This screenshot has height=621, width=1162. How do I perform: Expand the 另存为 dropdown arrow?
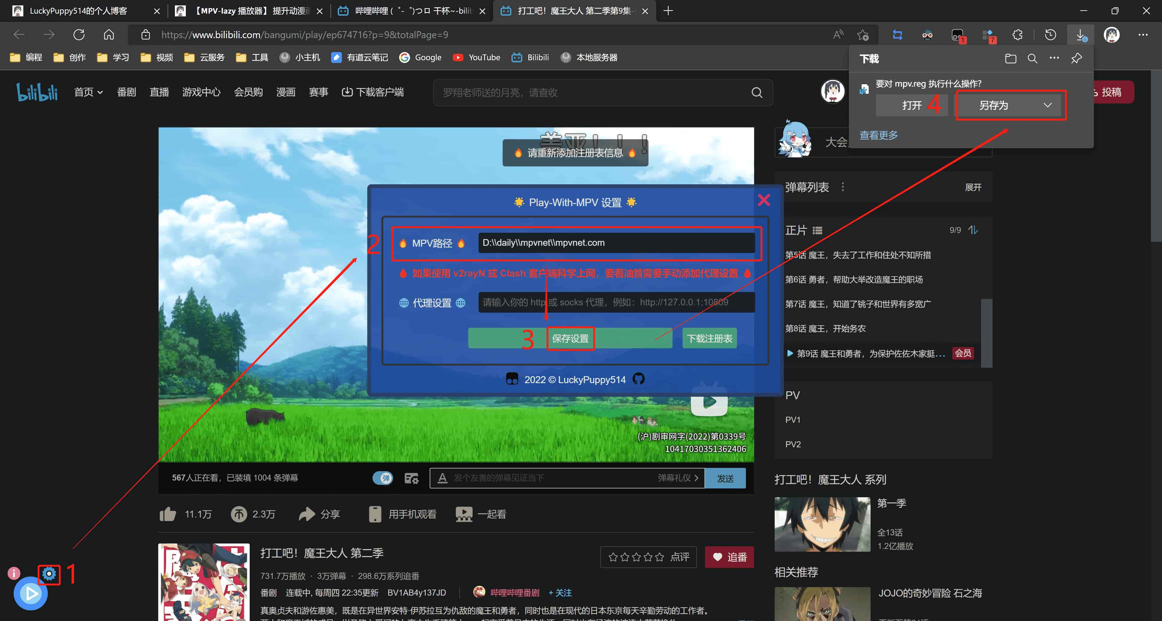tap(1047, 105)
